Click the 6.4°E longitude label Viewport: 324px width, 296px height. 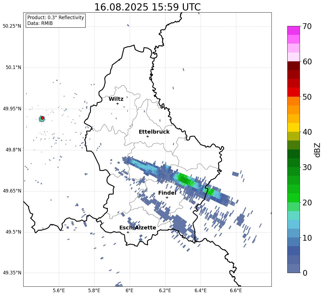201,291
